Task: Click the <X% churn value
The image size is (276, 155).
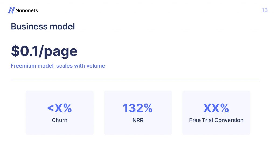Action: click(60, 108)
